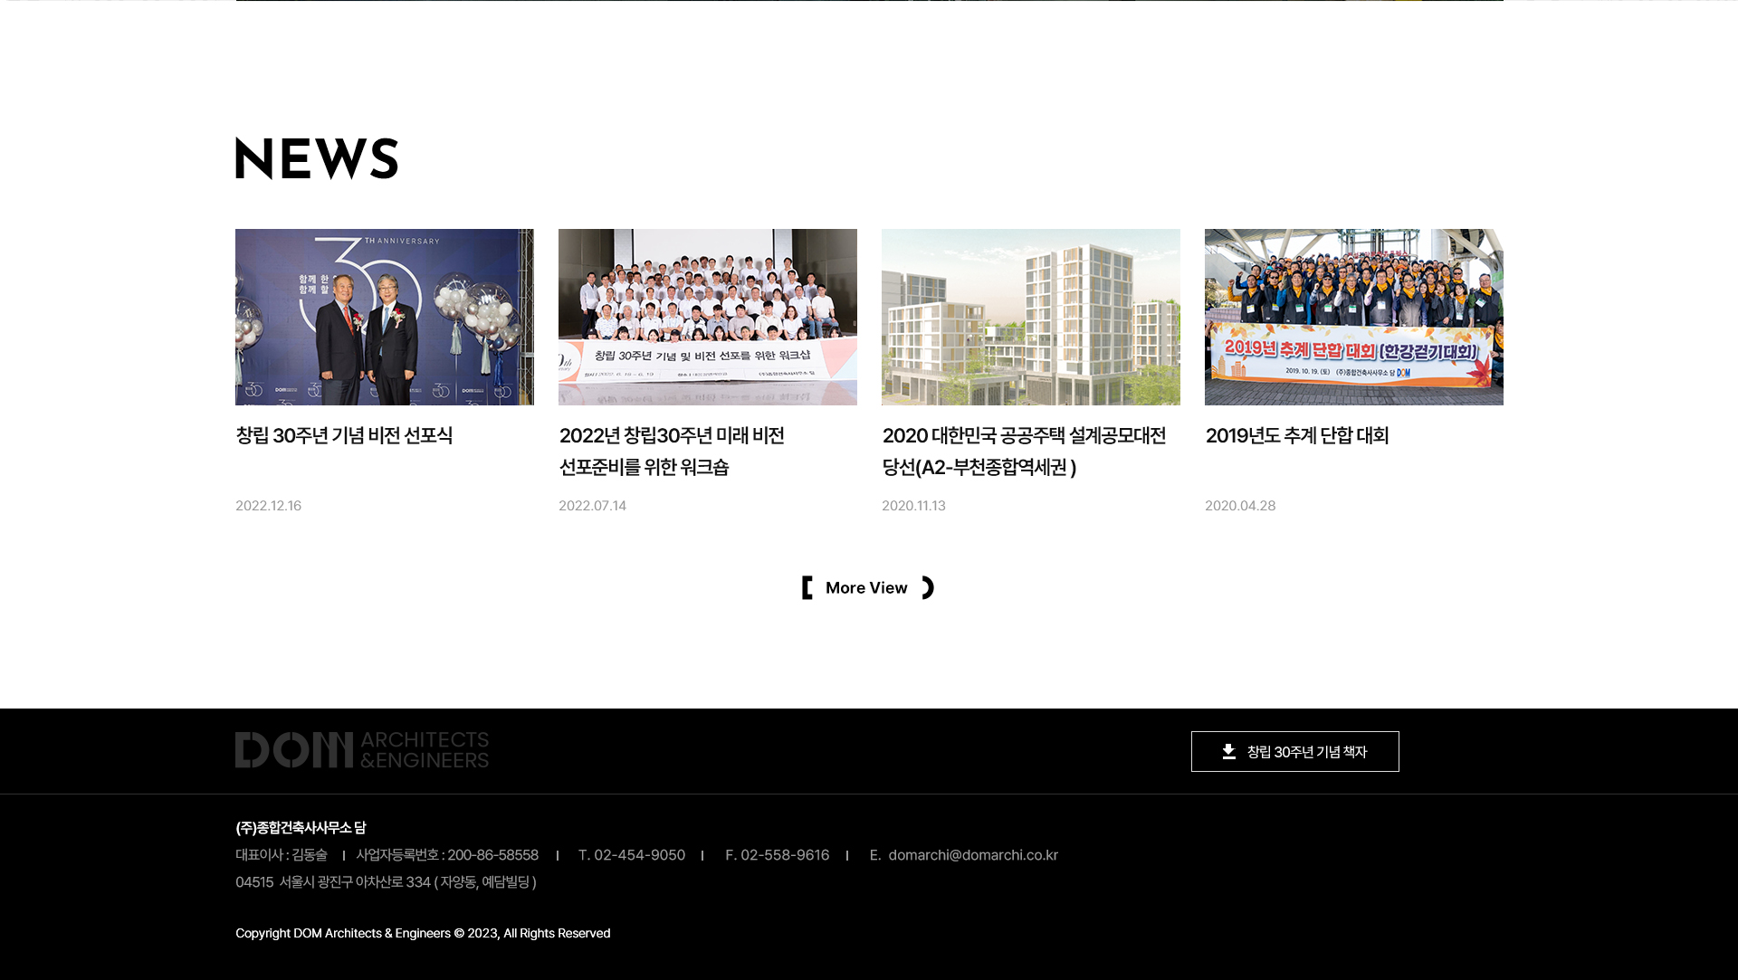
Task: Open the 2019 autumn rally photo thumbnail
Action: click(1353, 317)
